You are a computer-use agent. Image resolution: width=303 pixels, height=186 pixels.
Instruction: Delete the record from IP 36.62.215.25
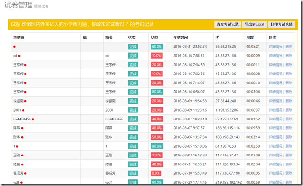tap(289, 46)
